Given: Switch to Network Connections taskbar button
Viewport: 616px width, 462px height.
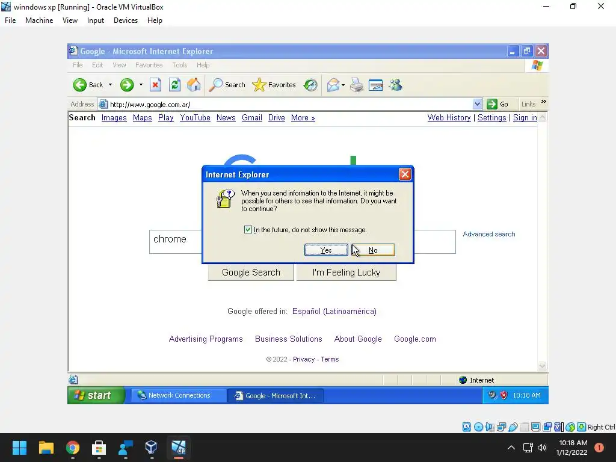Looking at the screenshot, I should (179, 395).
